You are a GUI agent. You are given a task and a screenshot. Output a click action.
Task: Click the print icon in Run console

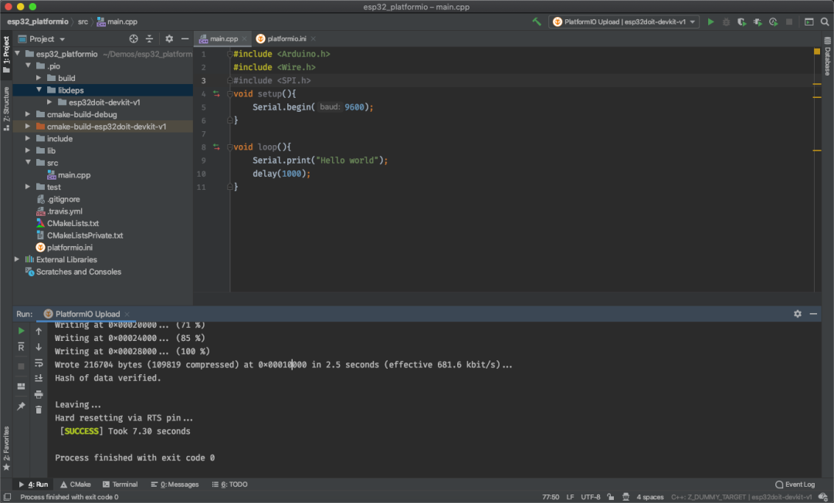39,394
